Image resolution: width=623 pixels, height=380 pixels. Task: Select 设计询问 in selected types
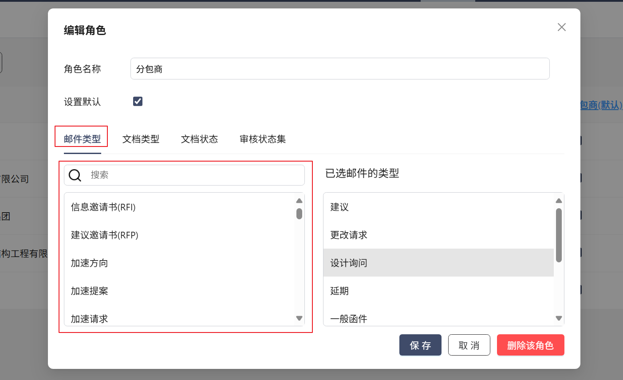(x=349, y=263)
